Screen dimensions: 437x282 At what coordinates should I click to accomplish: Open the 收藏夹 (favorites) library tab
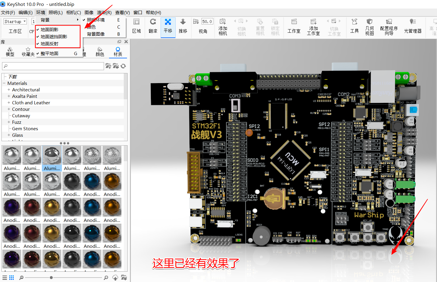pyautogui.click(x=28, y=52)
